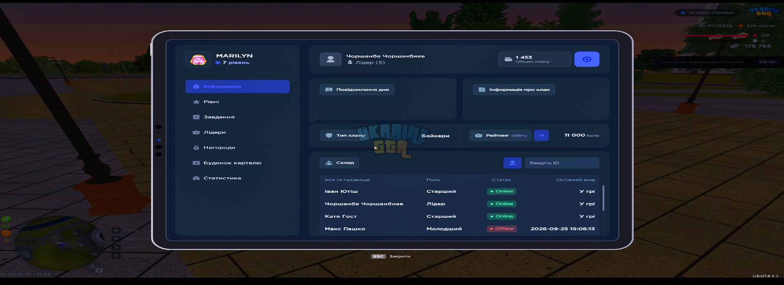Click the star icon beside Рівні
This screenshot has height=285, width=784.
click(x=196, y=102)
